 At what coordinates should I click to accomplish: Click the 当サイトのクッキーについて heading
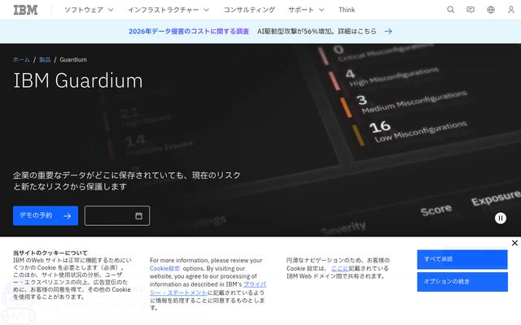(50, 253)
